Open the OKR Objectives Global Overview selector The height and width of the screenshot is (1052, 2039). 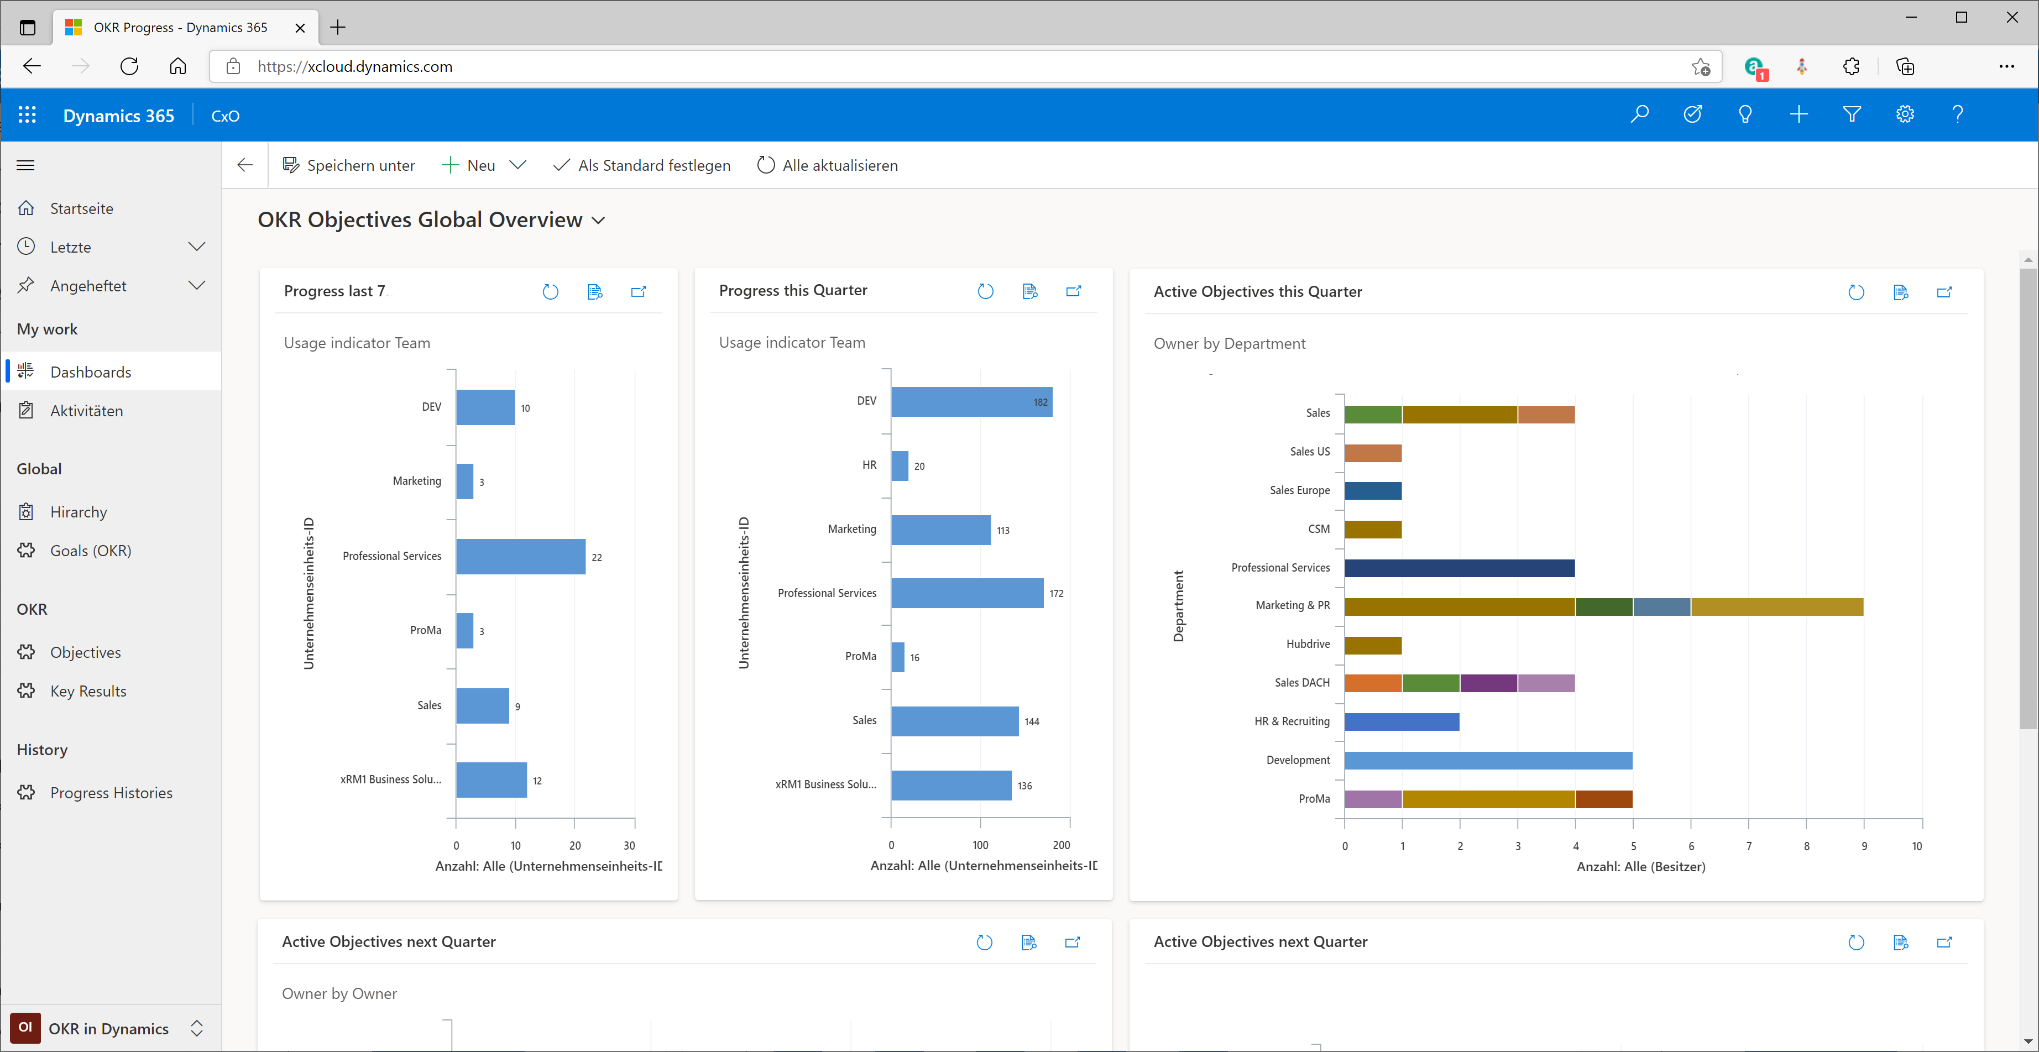pyautogui.click(x=598, y=220)
